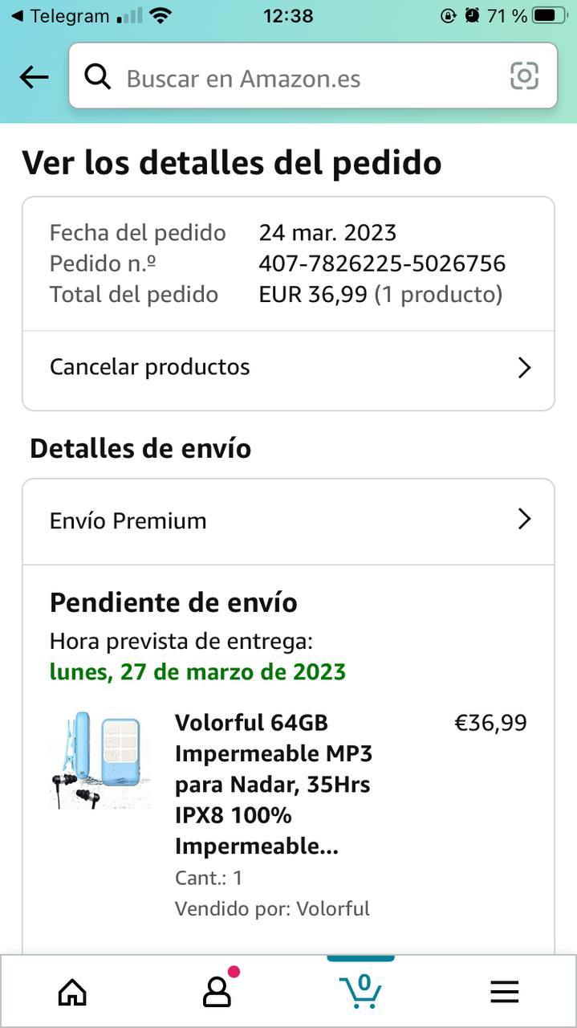Tap the search magnifying glass icon
577x1028 pixels.
point(98,77)
